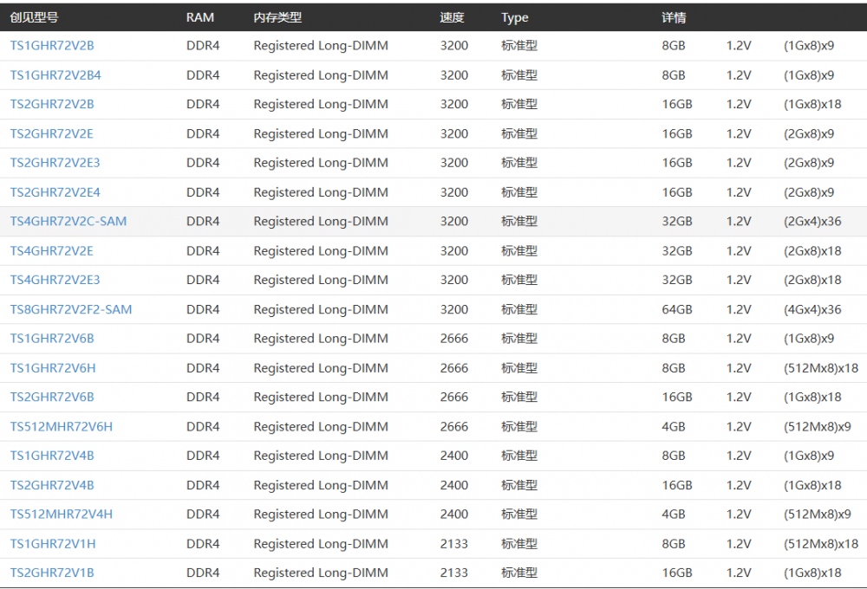Select 32GB cell in TS4GHR72V2C-SAM row
867x589 pixels.
pos(677,222)
